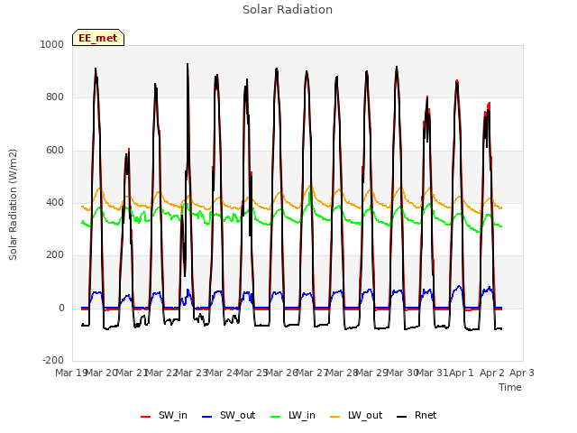Click the Time x-axis label
Viewport: 577px width, 433px height.
pyautogui.click(x=510, y=387)
